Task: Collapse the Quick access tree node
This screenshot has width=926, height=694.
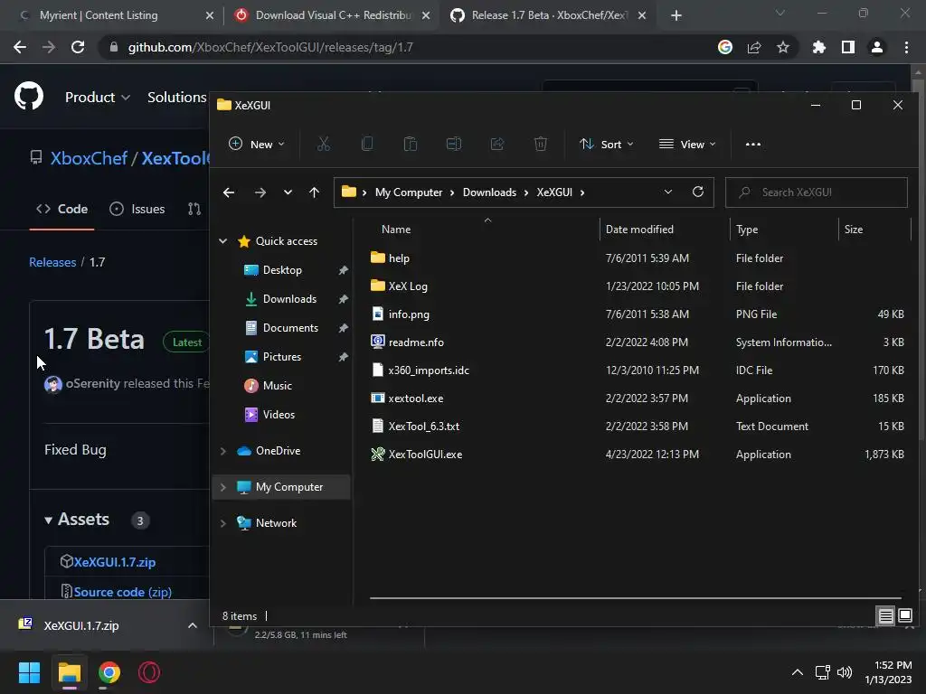Action: [223, 240]
